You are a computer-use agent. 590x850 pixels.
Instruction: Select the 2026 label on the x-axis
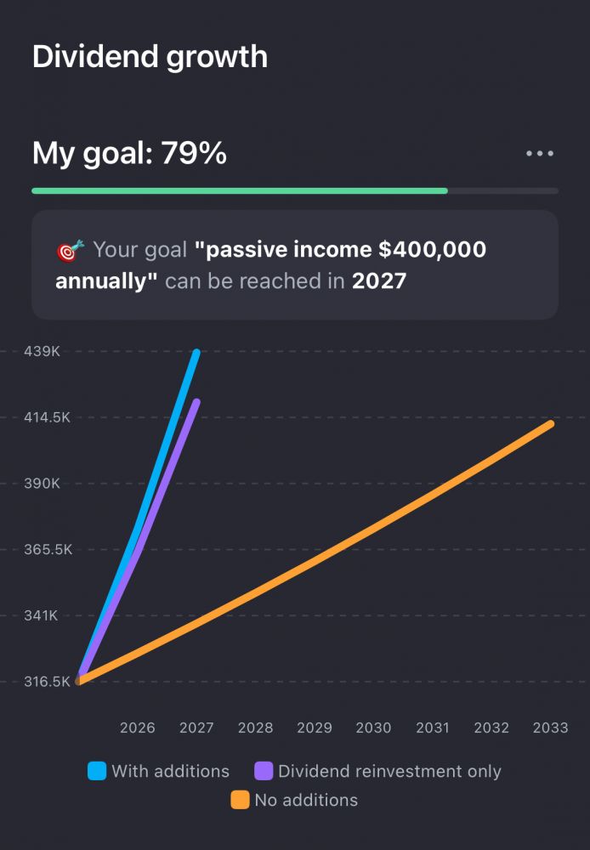click(x=138, y=728)
